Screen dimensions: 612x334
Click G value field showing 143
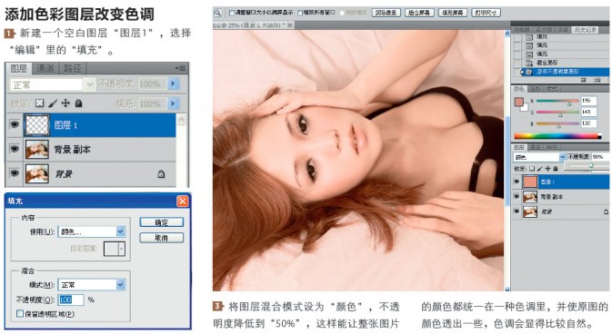[588, 112]
